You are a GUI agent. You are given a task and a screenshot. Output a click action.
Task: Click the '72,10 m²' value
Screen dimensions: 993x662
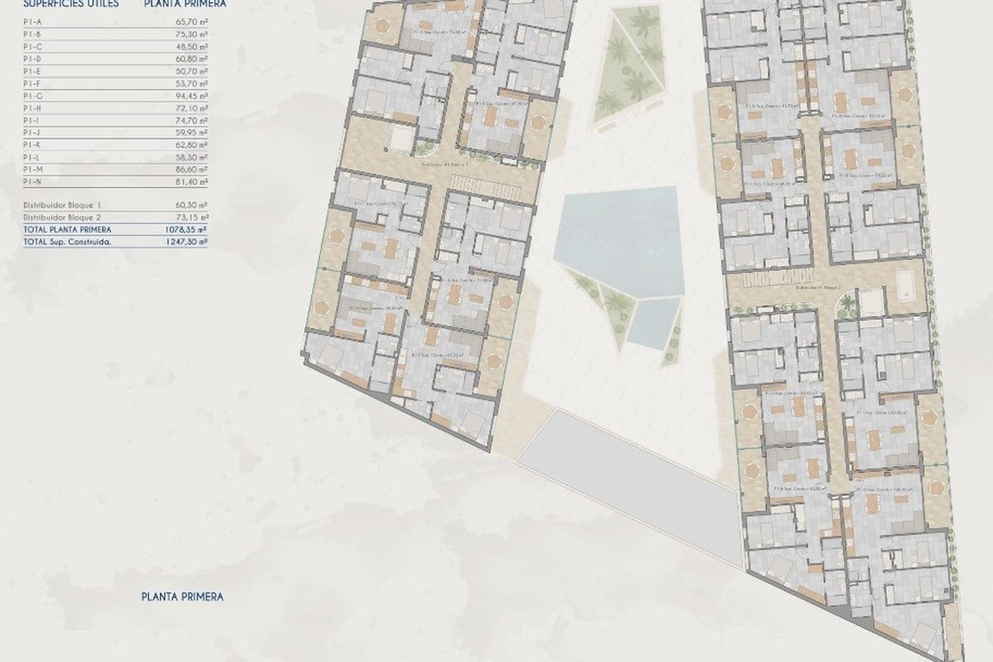pos(192,109)
